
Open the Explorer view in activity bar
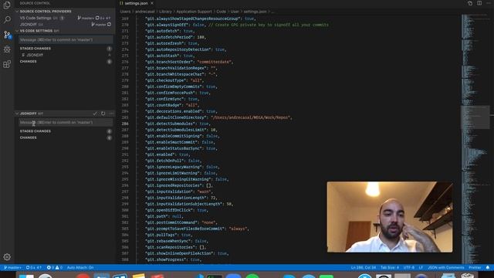coord(7,5)
